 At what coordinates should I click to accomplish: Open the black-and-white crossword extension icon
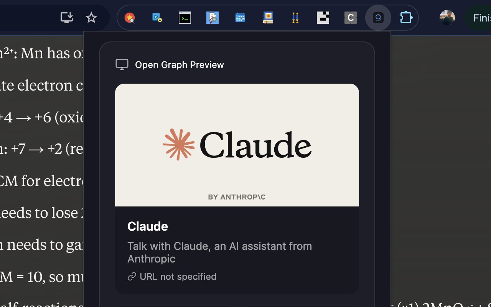point(323,18)
